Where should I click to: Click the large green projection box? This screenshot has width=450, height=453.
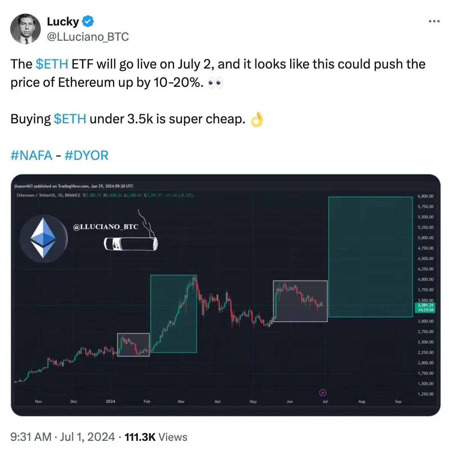370,257
